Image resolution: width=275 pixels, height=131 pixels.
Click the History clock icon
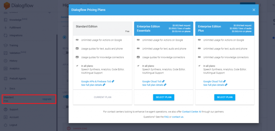pyautogui.click(x=6, y=61)
